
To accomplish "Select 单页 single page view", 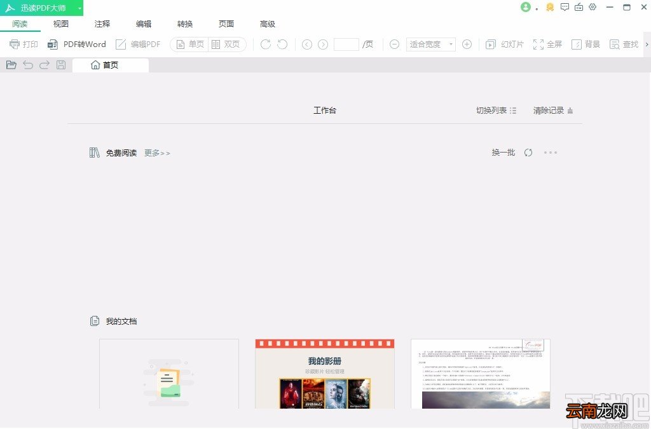I will pyautogui.click(x=189, y=44).
